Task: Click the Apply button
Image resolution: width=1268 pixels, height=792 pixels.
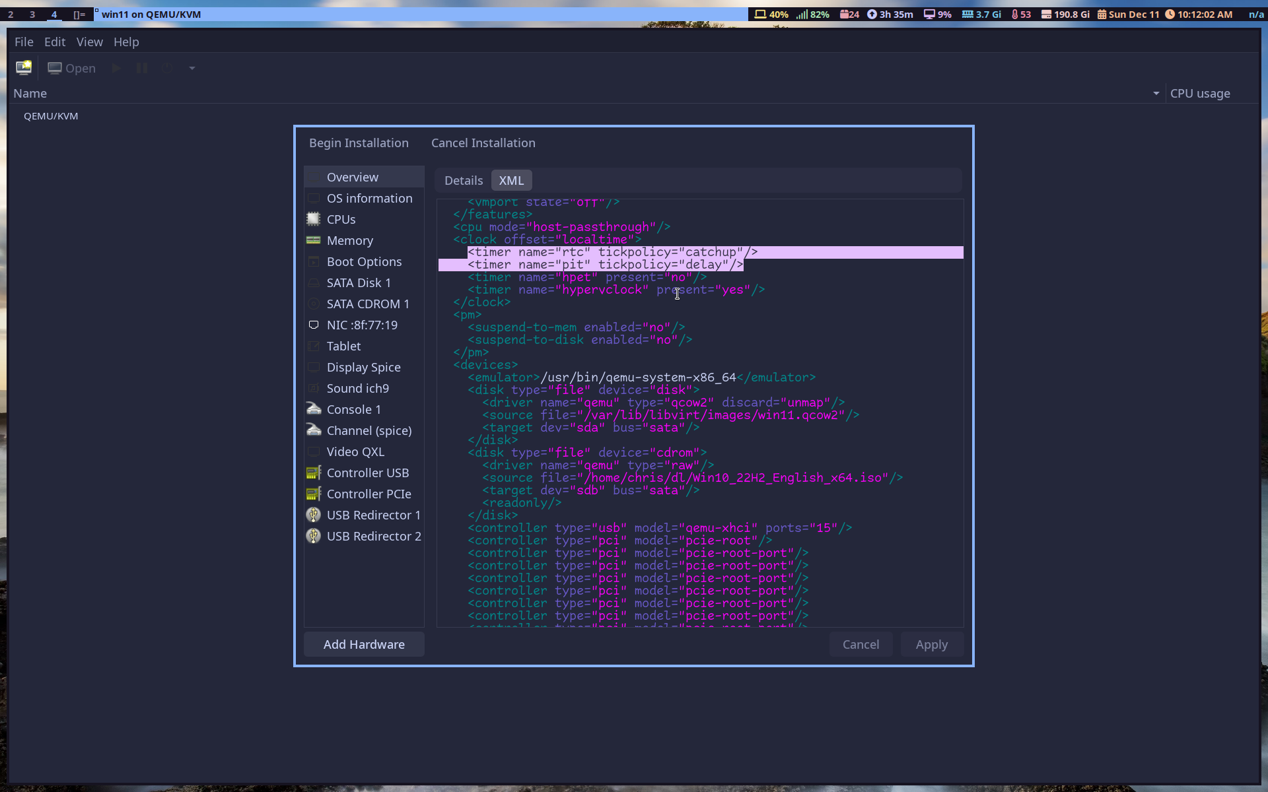Action: pyautogui.click(x=932, y=644)
